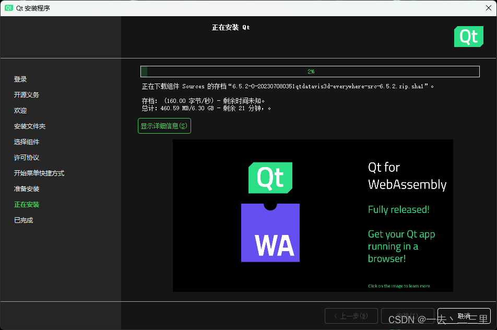Cancel the installation with 取消
This screenshot has width=497, height=330.
[x=464, y=316]
